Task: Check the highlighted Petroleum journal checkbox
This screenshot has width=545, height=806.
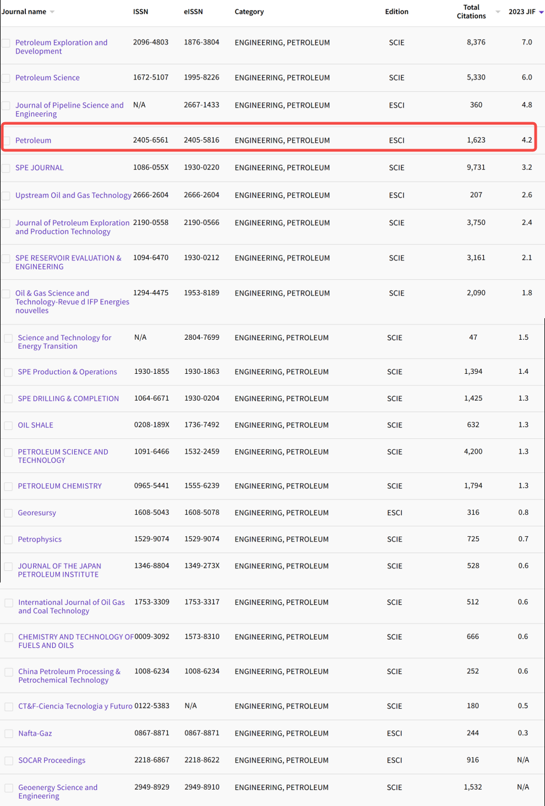Action: [6, 140]
